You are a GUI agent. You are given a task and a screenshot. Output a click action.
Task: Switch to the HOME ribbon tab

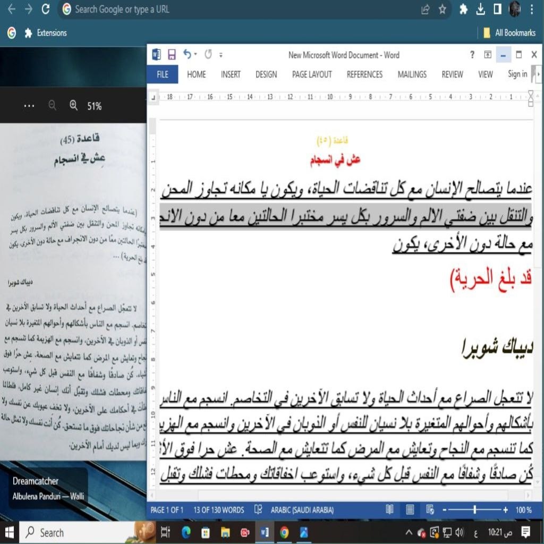pos(197,74)
